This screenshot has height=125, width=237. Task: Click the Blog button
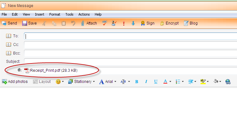(x=191, y=23)
